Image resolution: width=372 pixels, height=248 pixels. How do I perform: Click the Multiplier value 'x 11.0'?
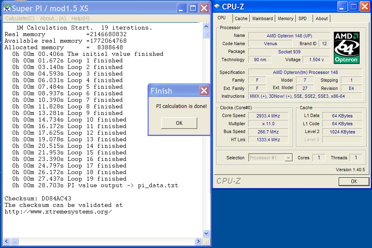coord(268,124)
